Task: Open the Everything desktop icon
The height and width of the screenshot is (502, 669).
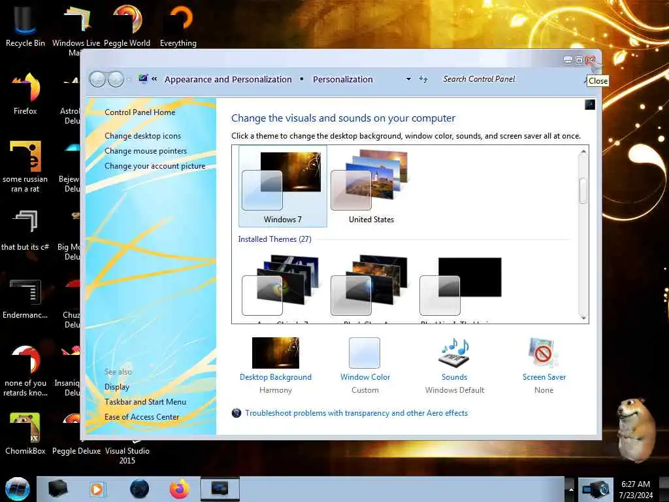Action: 178,25
